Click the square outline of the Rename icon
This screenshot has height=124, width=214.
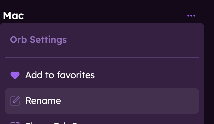click(15, 101)
